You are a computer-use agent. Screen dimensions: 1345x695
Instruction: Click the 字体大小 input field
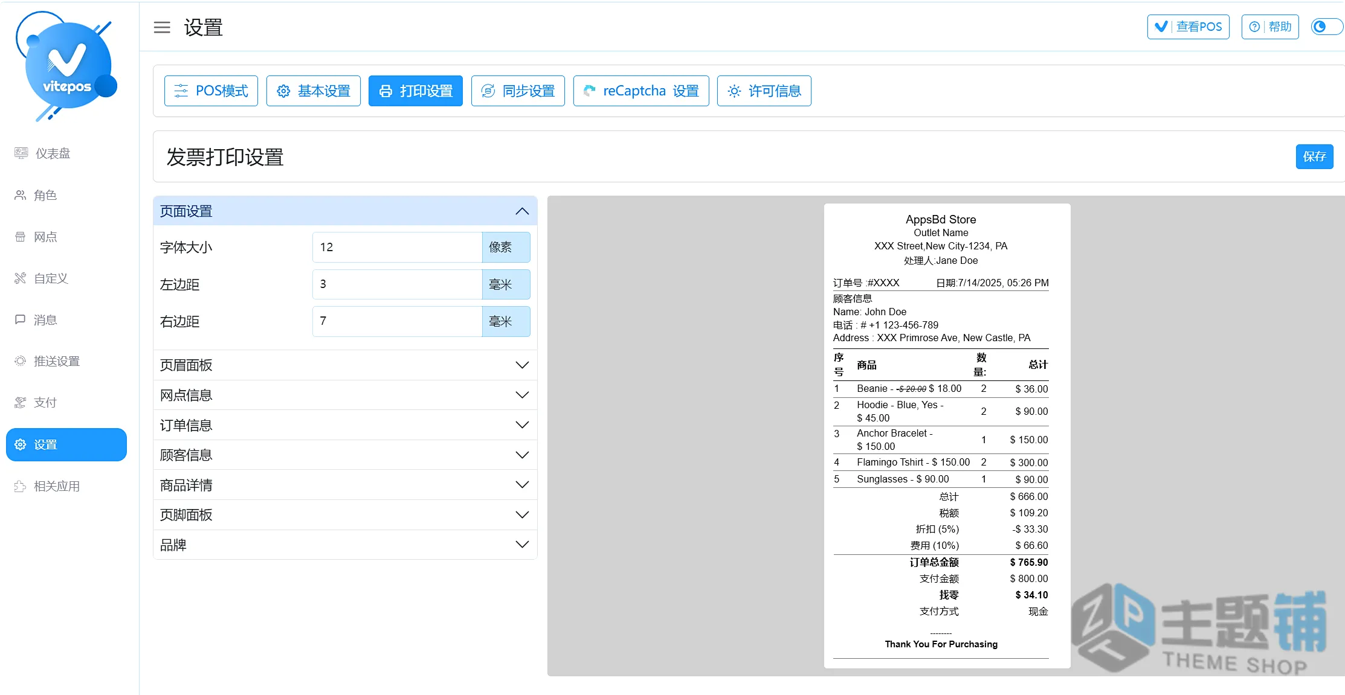tap(397, 247)
